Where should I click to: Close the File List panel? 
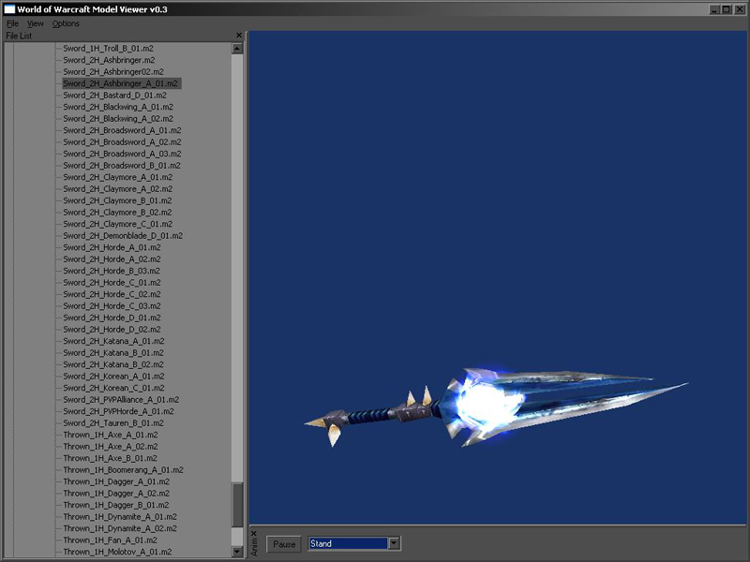pos(239,36)
